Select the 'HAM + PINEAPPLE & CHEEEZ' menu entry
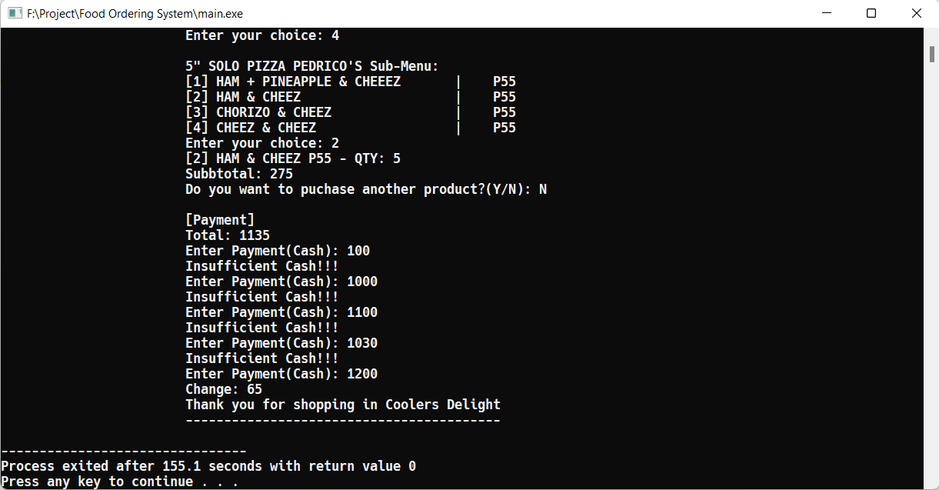Image resolution: width=939 pixels, height=490 pixels. (x=292, y=81)
